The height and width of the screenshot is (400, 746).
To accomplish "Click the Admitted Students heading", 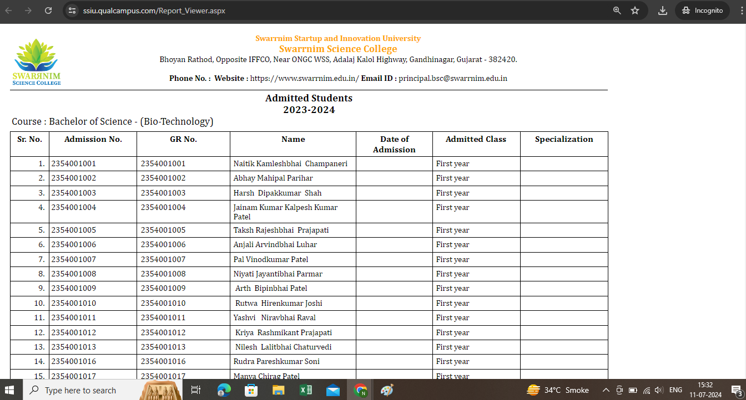I will pyautogui.click(x=309, y=98).
